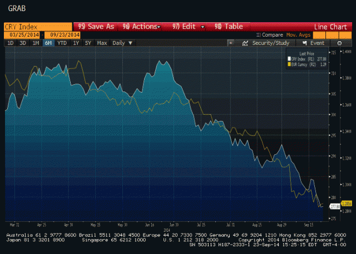356x254 pixels.
Task: Expand the Actions dropdown menu
Action: coord(140,26)
